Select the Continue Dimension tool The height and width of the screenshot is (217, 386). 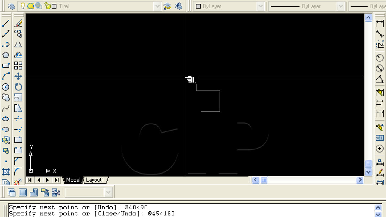pyautogui.click(x=380, y=114)
